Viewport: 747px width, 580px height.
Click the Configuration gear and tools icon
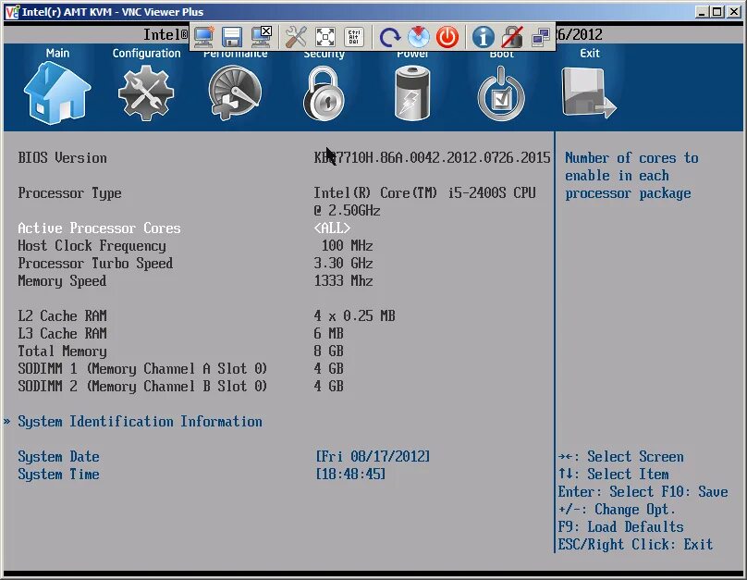[146, 93]
